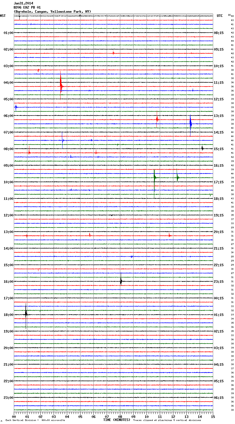Select the 08:00 MST row label
The image size is (235, 424).
(9, 149)
